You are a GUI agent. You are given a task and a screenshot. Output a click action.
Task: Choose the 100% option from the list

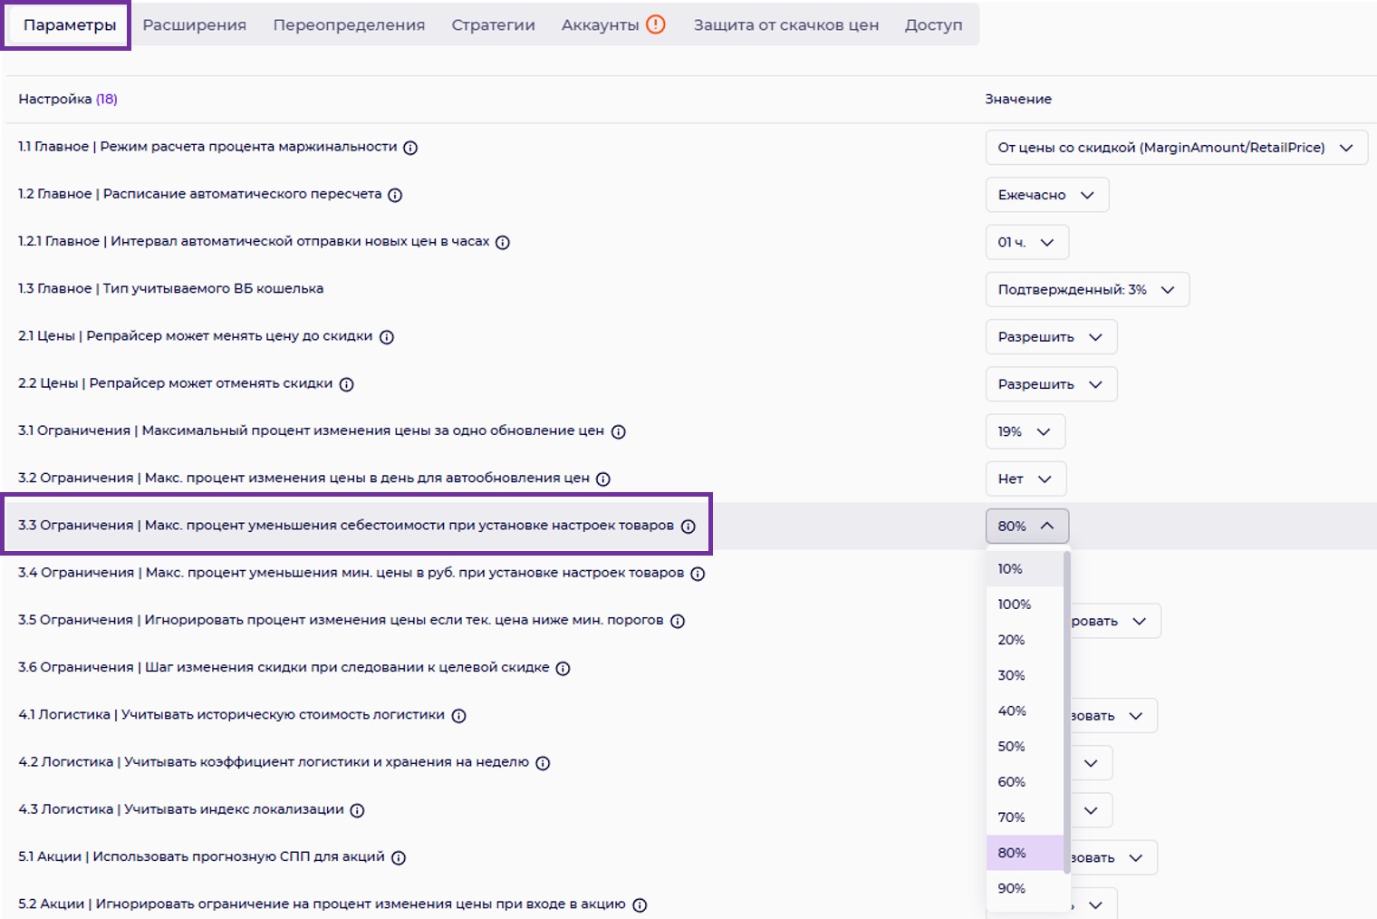pos(1015,605)
